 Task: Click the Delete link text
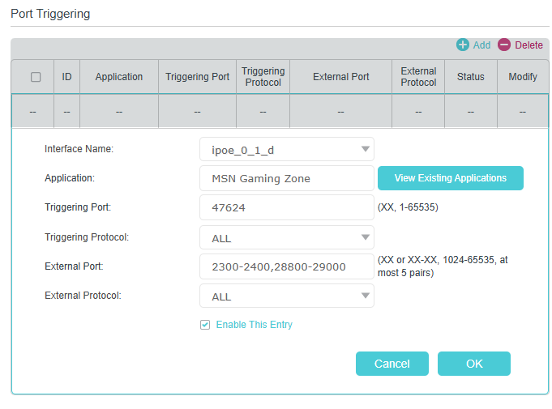(528, 45)
